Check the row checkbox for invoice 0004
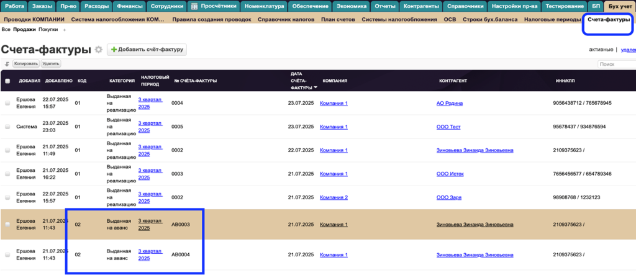 pyautogui.click(x=7, y=103)
